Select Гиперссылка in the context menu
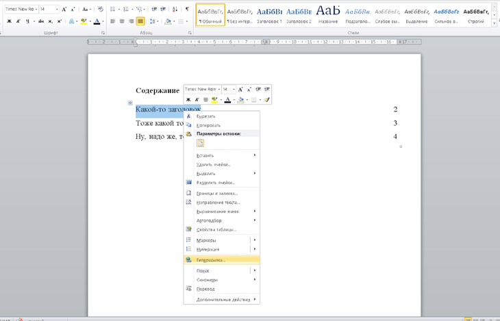 coord(222,260)
